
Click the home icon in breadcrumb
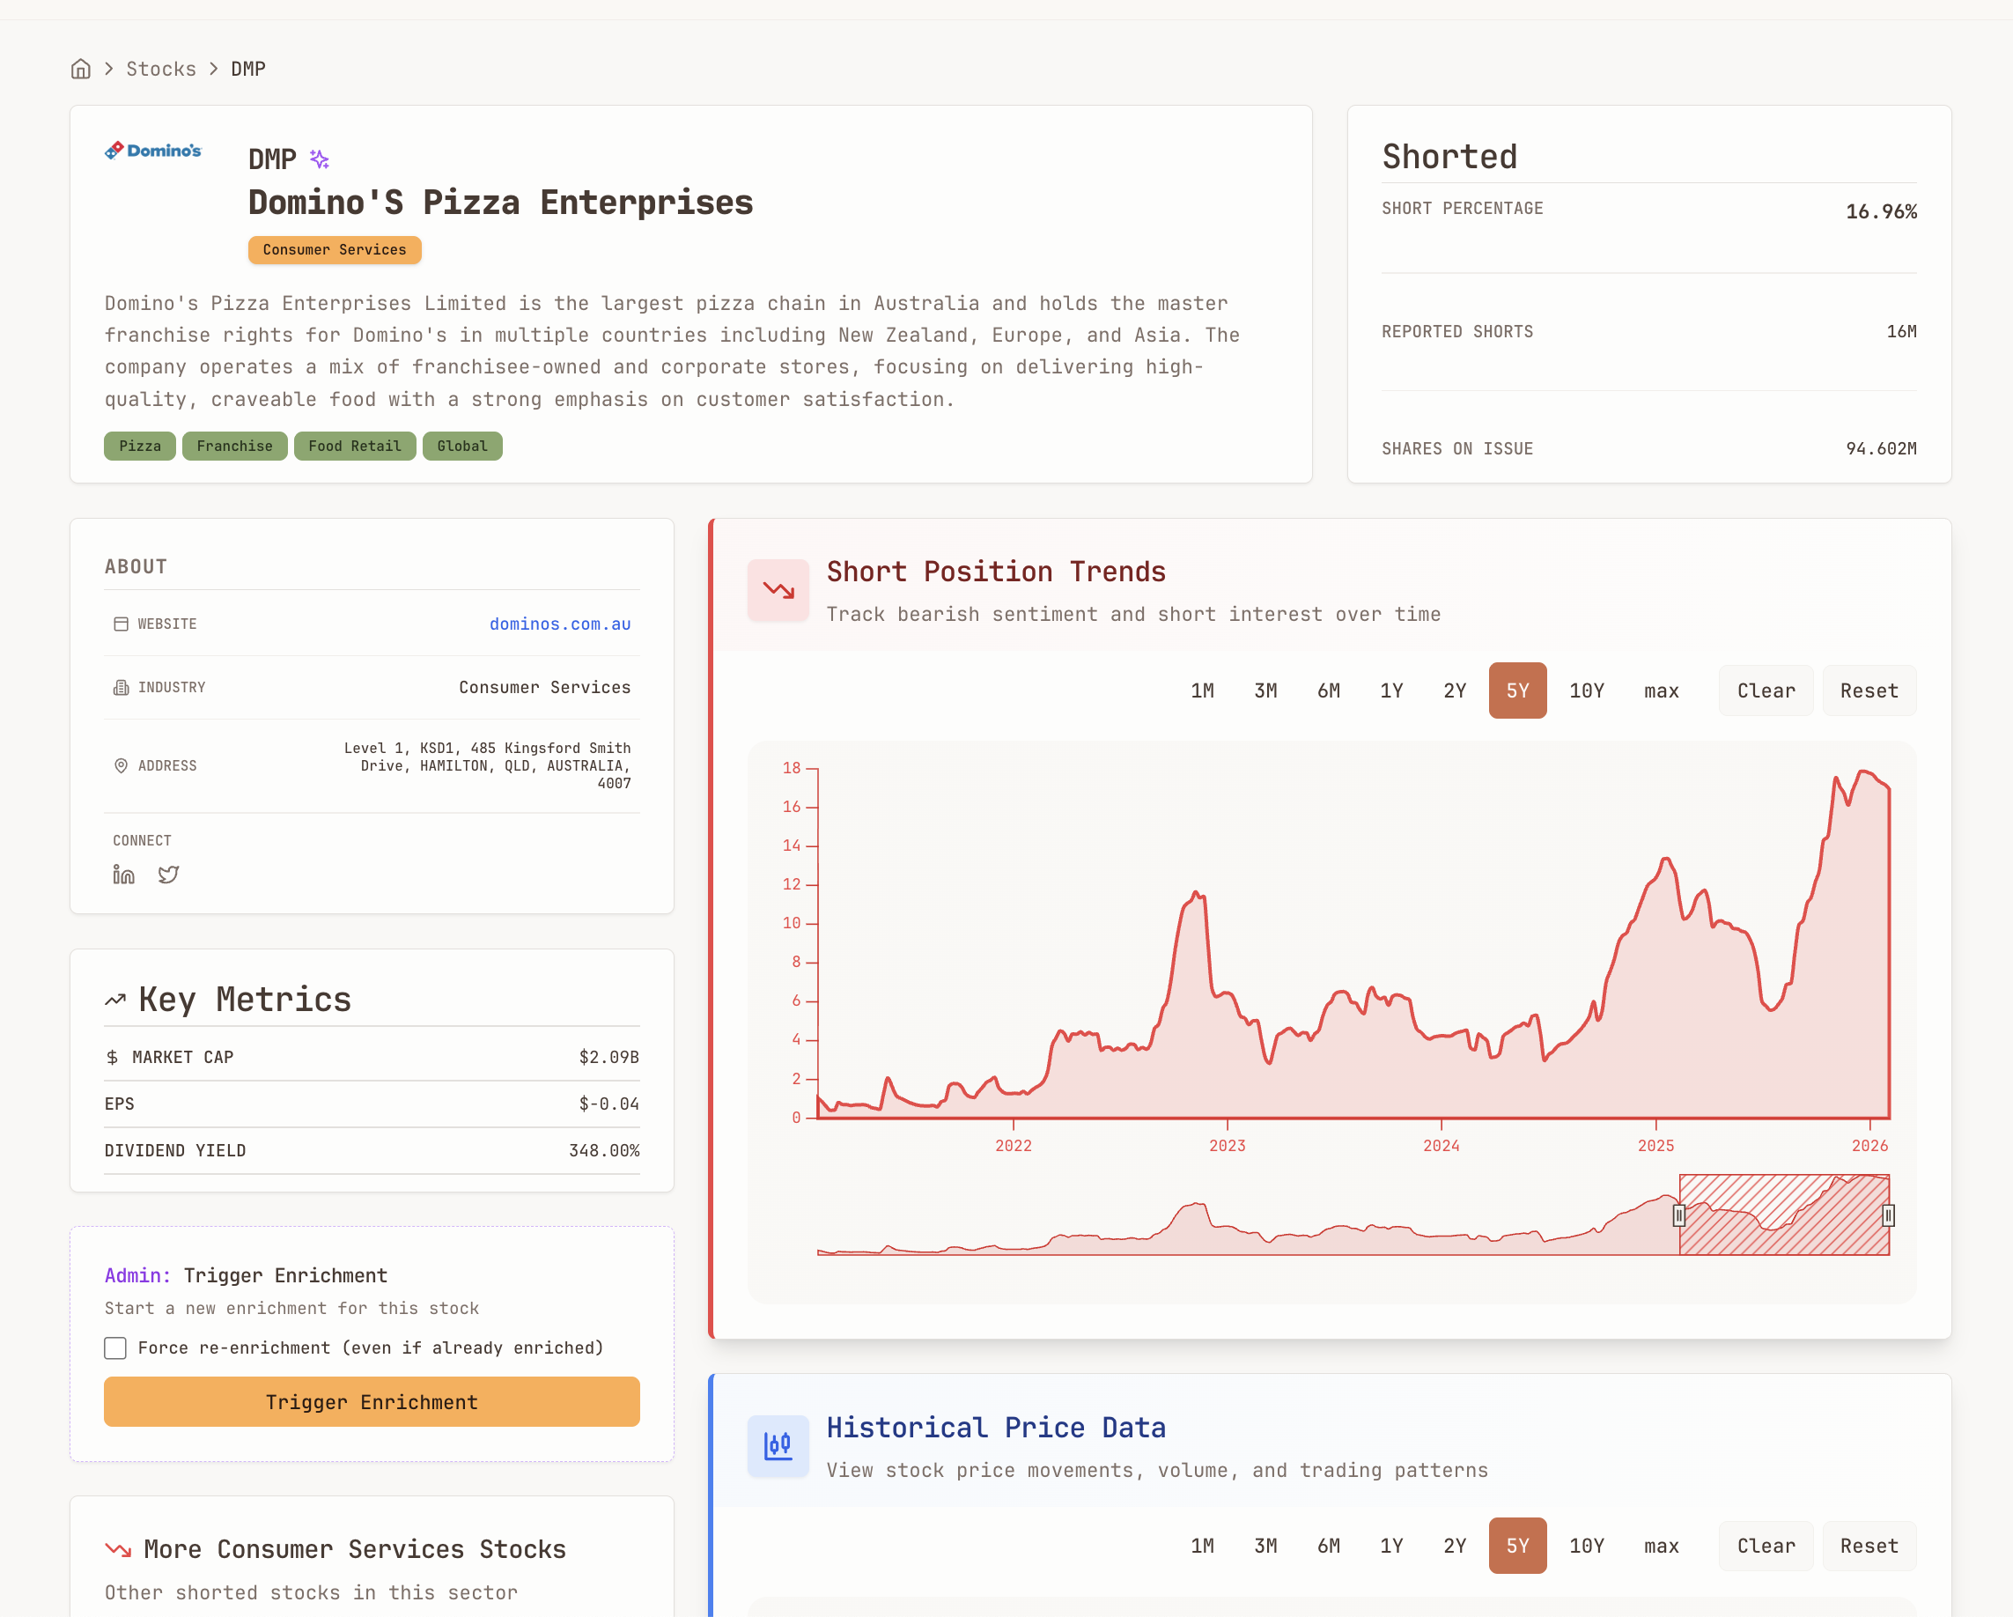[x=81, y=69]
